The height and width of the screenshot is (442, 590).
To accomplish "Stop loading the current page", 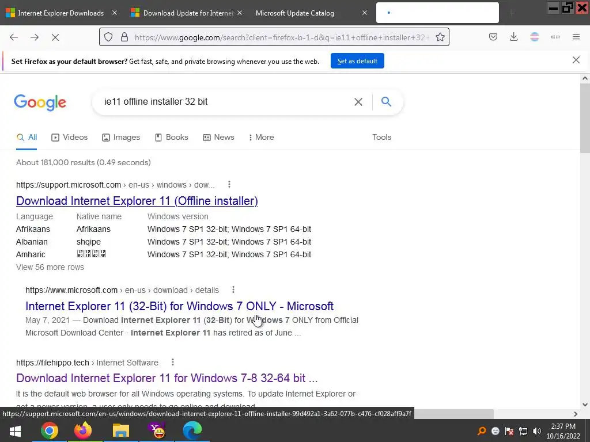I will tap(55, 37).
